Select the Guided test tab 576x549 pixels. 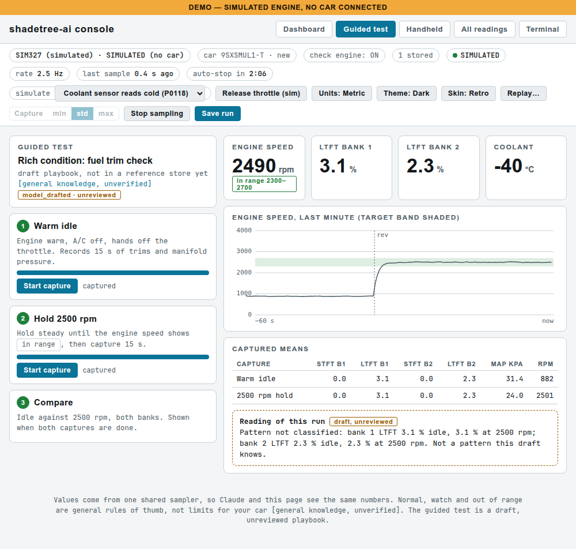[366, 29]
